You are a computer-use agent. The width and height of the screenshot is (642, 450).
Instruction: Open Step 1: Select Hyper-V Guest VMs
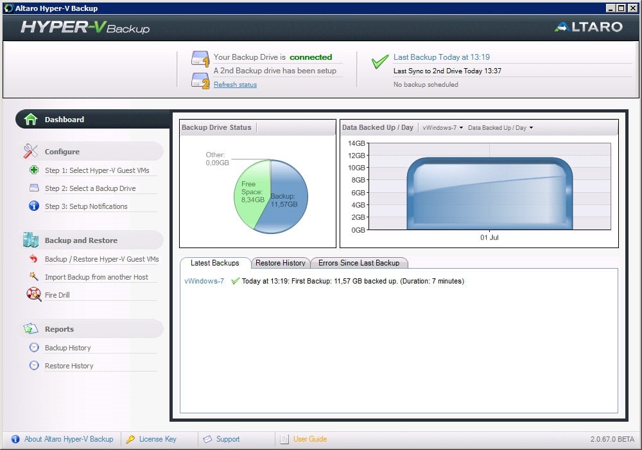tap(97, 170)
